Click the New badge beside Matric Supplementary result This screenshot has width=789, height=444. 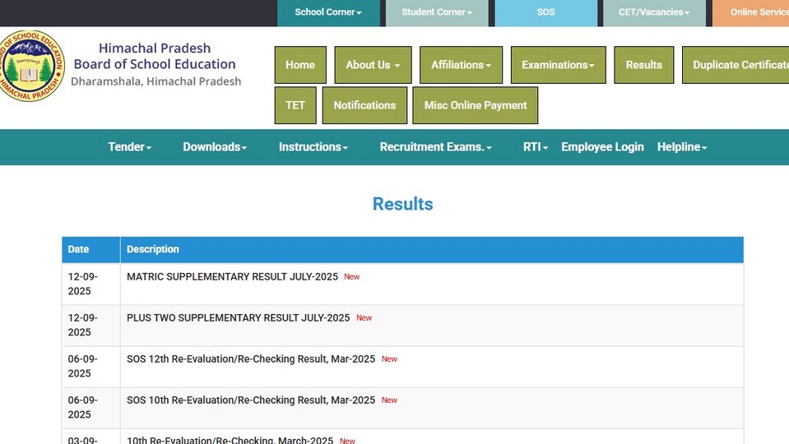coord(352,276)
